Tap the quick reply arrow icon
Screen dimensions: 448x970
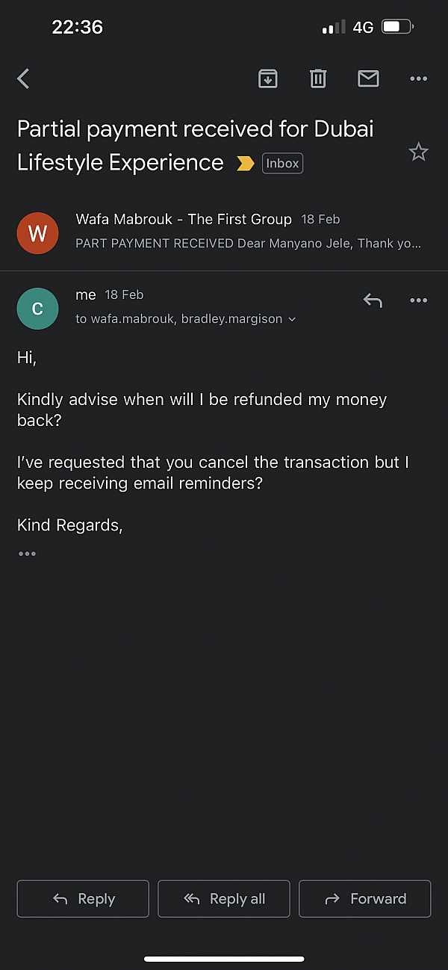point(373,300)
